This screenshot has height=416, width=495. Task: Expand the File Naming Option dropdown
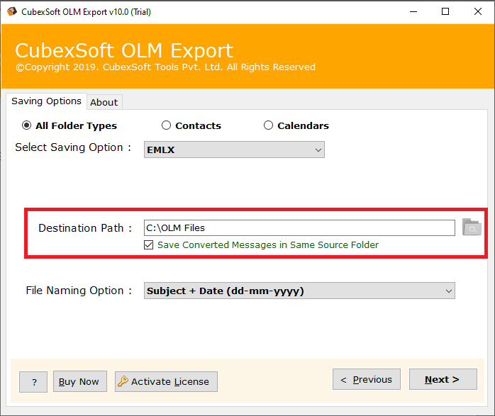[x=299, y=291]
